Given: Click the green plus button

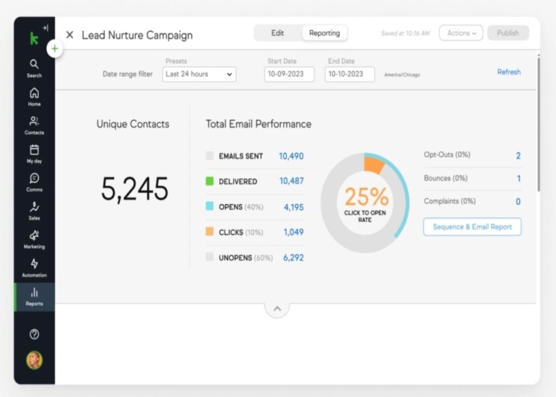Looking at the screenshot, I should pos(54,49).
